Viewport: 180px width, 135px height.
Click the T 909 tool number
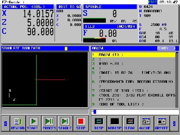pos(145,15)
